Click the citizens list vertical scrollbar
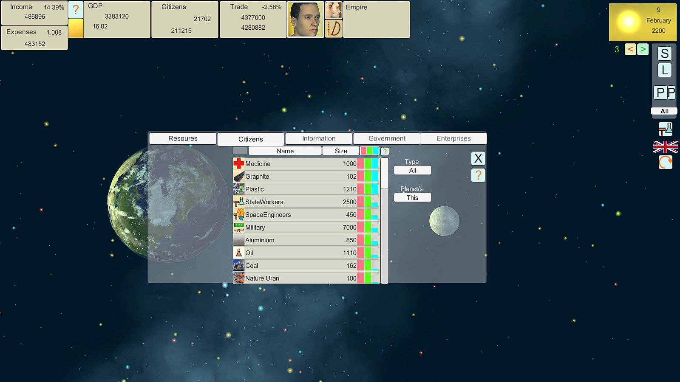This screenshot has width=680, height=382. 385,221
